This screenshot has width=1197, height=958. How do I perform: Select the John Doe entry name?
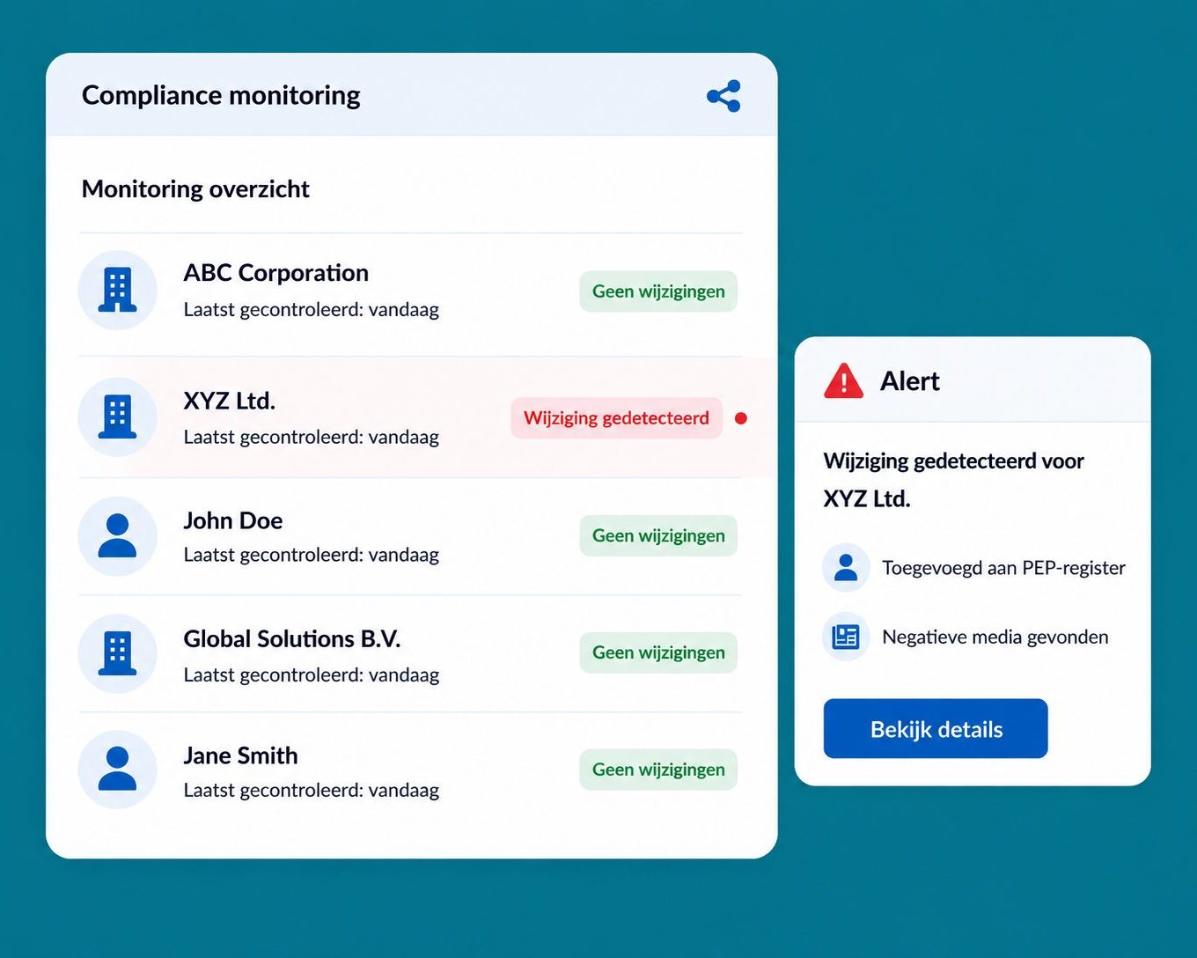tap(232, 520)
